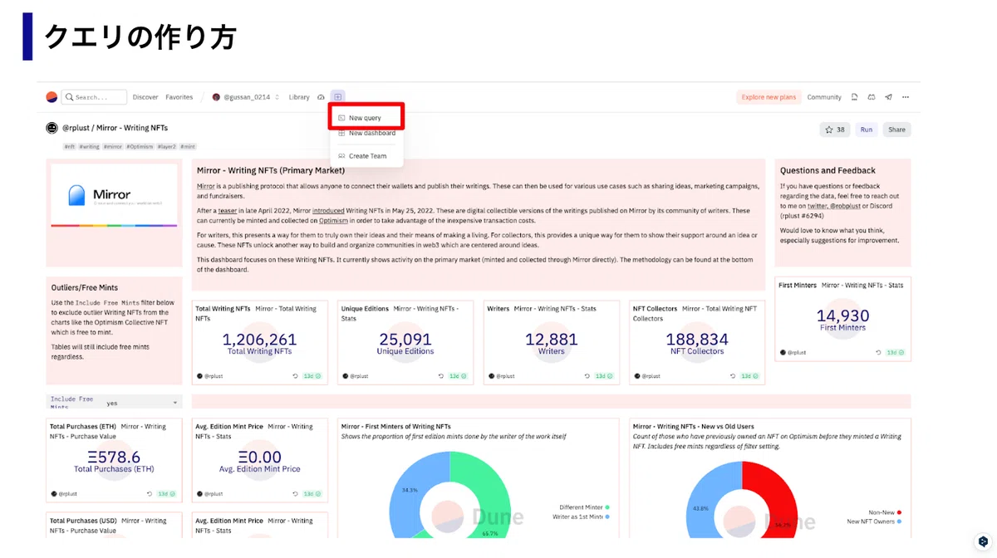Click the First Minters widget title
Viewport: 997px width, 558px height.
tap(798, 285)
